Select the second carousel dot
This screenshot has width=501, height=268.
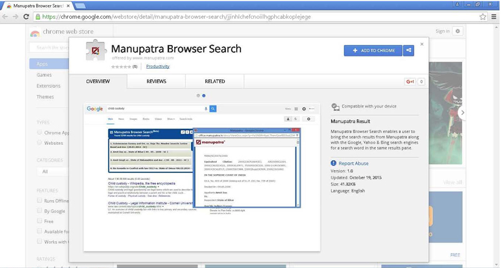204,96
